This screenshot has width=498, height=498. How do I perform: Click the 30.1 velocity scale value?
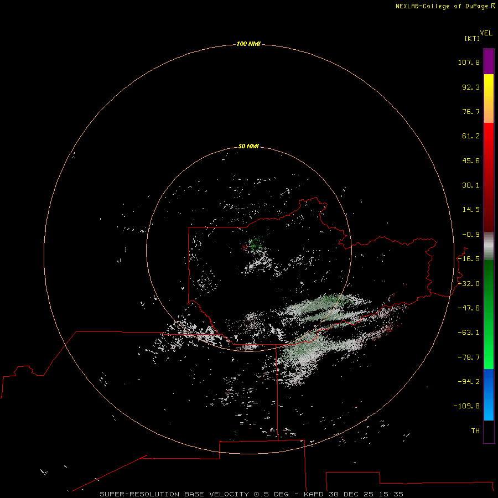[471, 185]
